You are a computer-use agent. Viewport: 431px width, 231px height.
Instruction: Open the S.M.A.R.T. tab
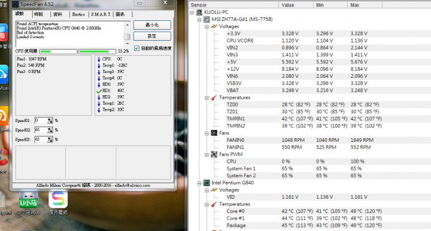101,14
